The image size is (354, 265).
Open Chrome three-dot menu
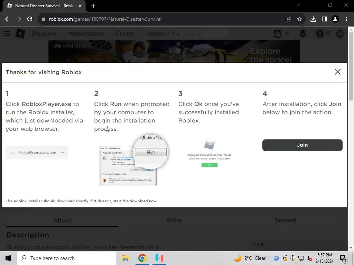point(346,19)
